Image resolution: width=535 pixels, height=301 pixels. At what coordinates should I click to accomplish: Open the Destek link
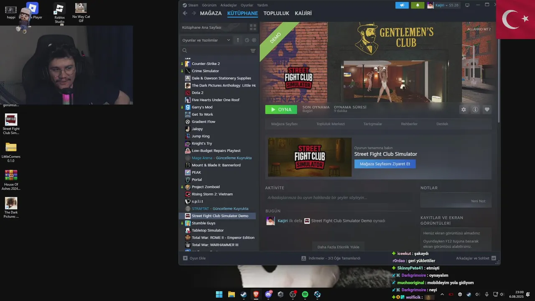tap(442, 124)
